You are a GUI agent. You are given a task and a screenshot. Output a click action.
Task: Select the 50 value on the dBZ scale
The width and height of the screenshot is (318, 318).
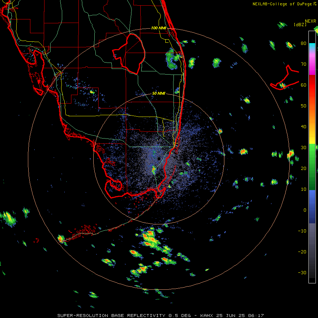tap(304, 106)
